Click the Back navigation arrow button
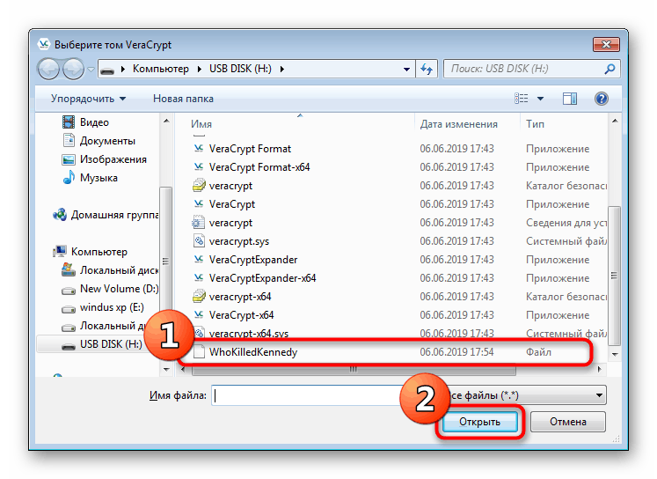Image resolution: width=657 pixels, height=479 pixels. pyautogui.click(x=48, y=69)
